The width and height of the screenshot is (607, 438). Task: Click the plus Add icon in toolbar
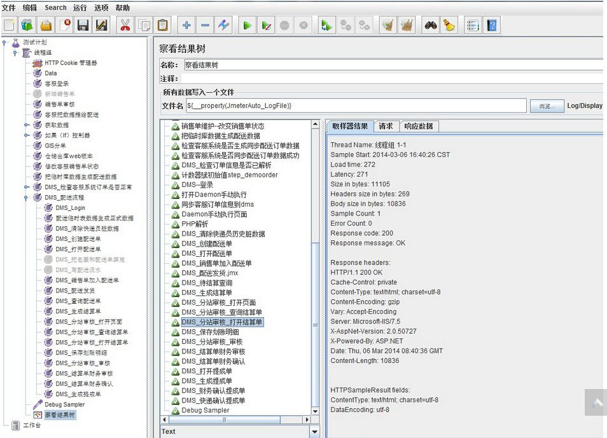[186, 25]
